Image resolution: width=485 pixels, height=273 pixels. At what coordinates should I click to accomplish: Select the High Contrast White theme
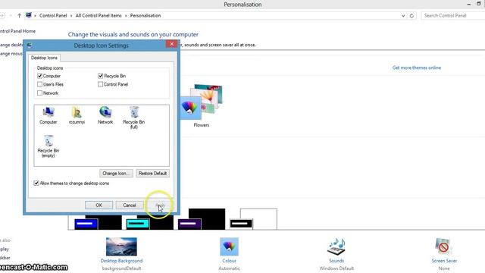click(x=253, y=219)
